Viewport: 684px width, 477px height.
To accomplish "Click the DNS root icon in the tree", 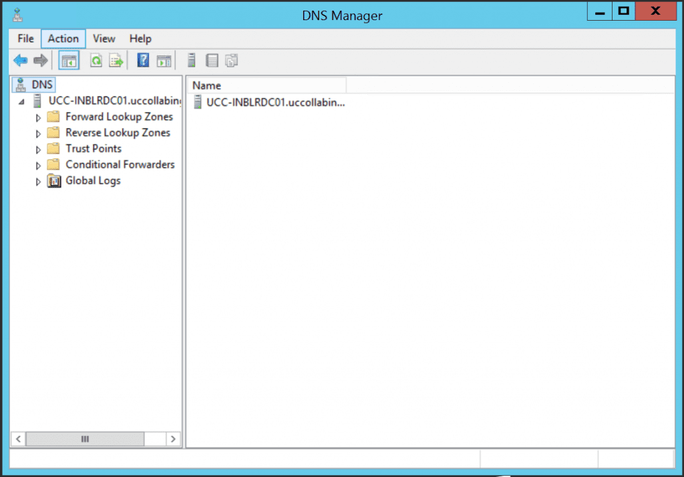I will pyautogui.click(x=20, y=84).
